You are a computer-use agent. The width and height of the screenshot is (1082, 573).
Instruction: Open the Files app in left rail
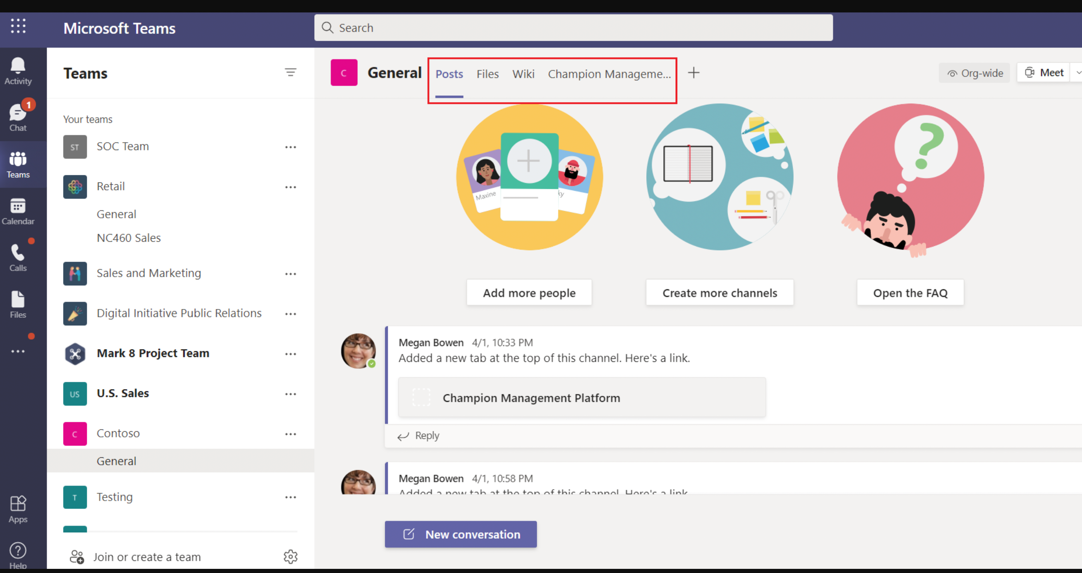pos(18,304)
